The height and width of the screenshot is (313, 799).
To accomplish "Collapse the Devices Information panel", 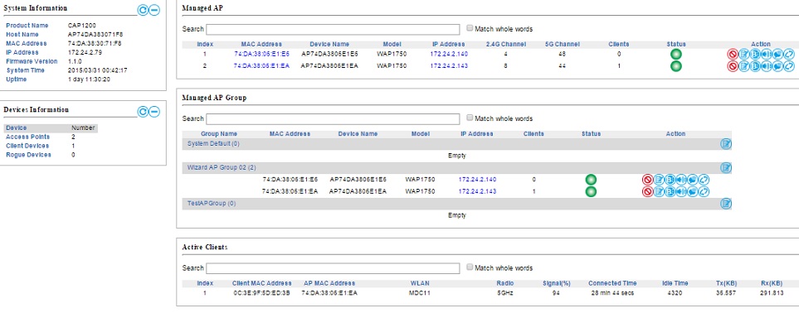I will (x=154, y=112).
